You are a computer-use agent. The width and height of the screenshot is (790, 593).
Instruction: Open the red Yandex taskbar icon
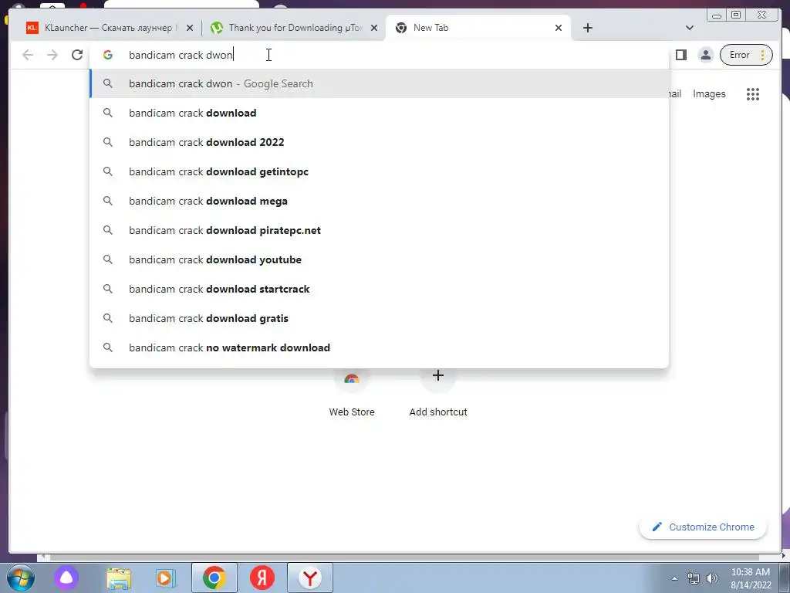coord(262,578)
